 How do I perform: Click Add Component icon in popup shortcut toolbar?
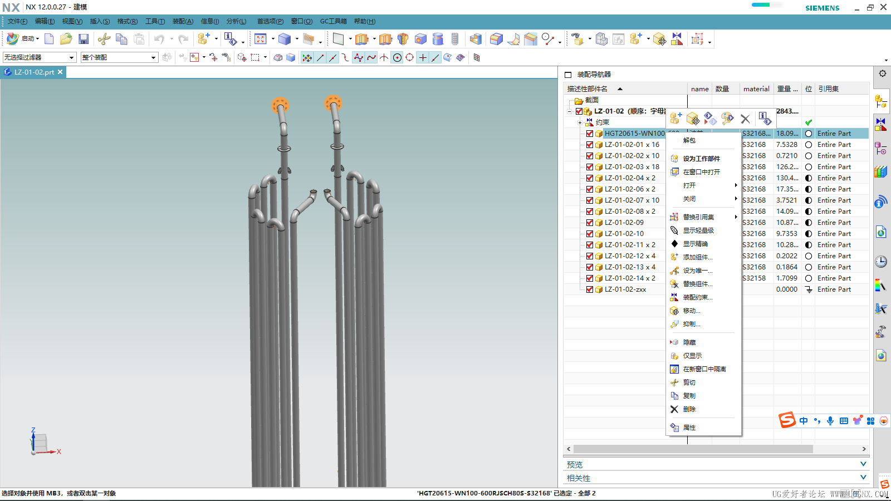coord(675,119)
